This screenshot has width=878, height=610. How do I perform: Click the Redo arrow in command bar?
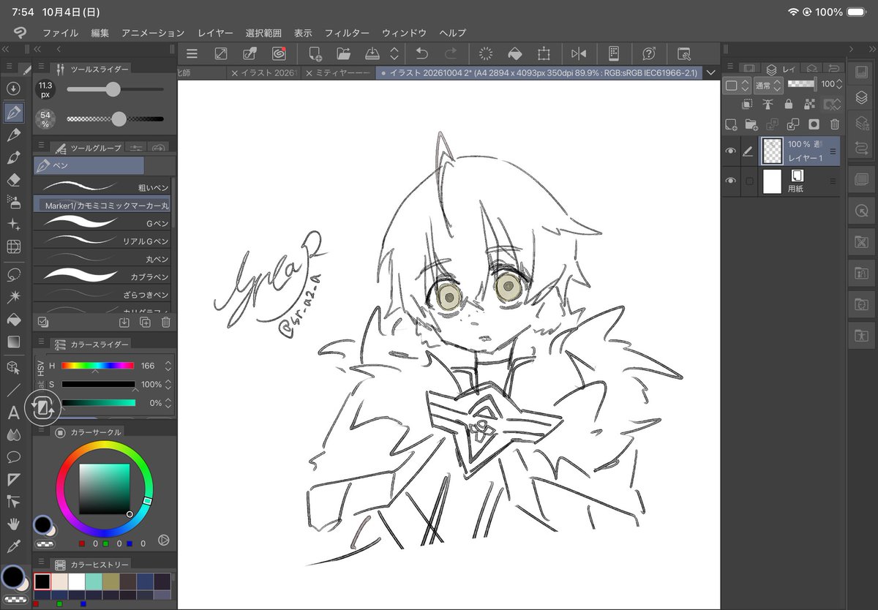click(x=451, y=53)
